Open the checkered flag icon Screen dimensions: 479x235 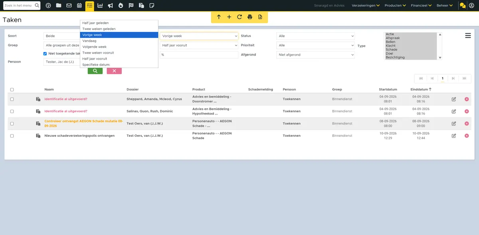coord(131,6)
